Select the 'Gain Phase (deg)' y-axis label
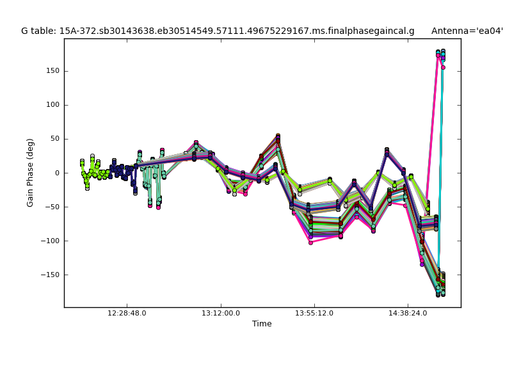 [x=30, y=173]
